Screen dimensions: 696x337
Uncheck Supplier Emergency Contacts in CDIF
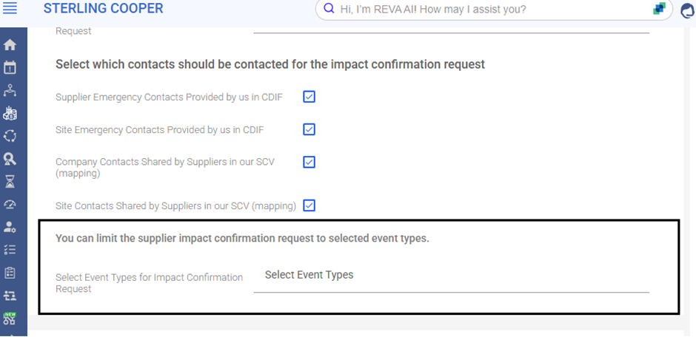pyautogui.click(x=309, y=97)
